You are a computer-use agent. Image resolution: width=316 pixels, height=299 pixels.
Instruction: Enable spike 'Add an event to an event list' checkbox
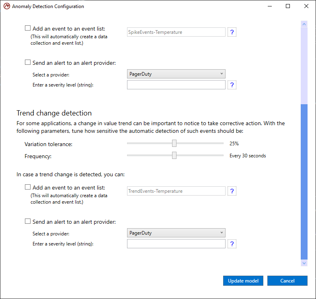28,28
